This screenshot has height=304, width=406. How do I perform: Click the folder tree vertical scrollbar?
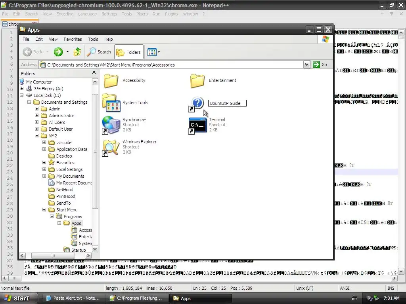click(95, 151)
